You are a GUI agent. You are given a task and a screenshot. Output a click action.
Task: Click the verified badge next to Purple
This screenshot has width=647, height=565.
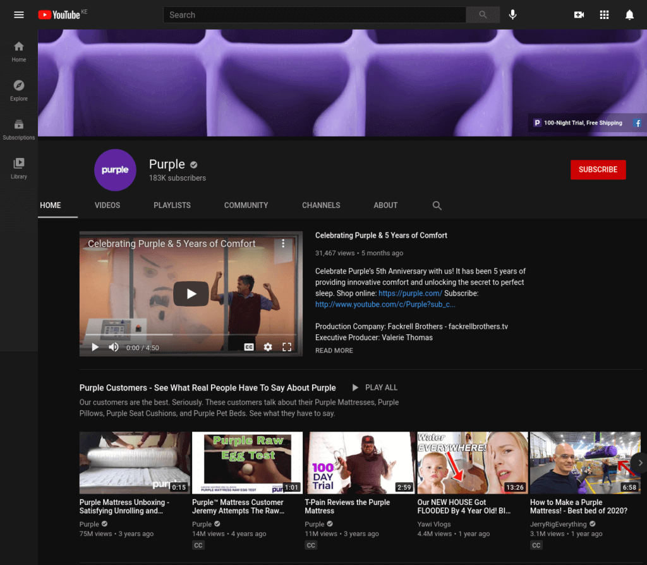193,165
